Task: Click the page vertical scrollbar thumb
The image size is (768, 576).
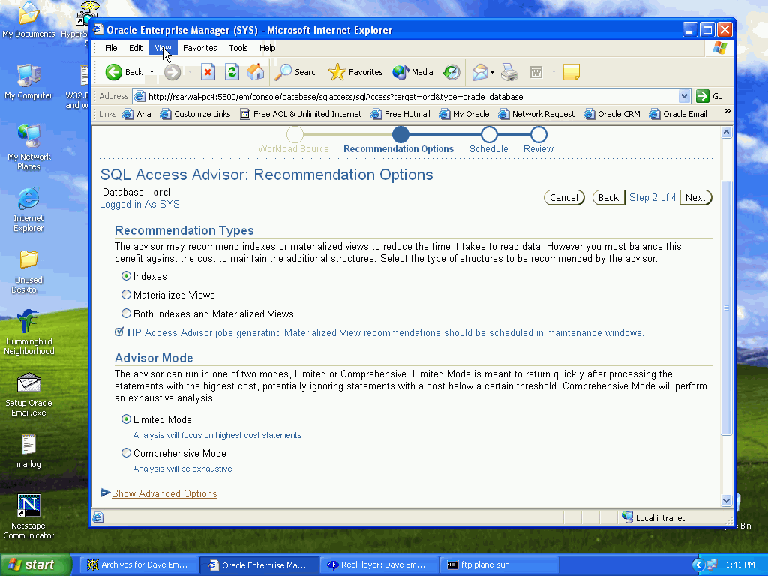Action: [x=725, y=307]
